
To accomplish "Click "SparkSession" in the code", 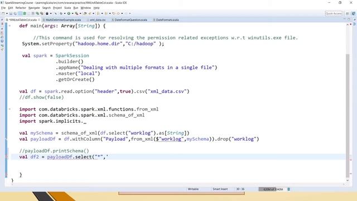I will tap(72, 56).
